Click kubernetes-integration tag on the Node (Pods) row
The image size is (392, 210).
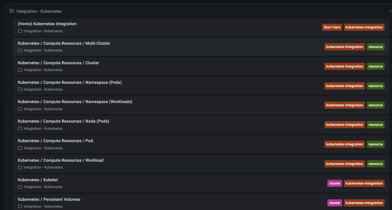(x=345, y=125)
